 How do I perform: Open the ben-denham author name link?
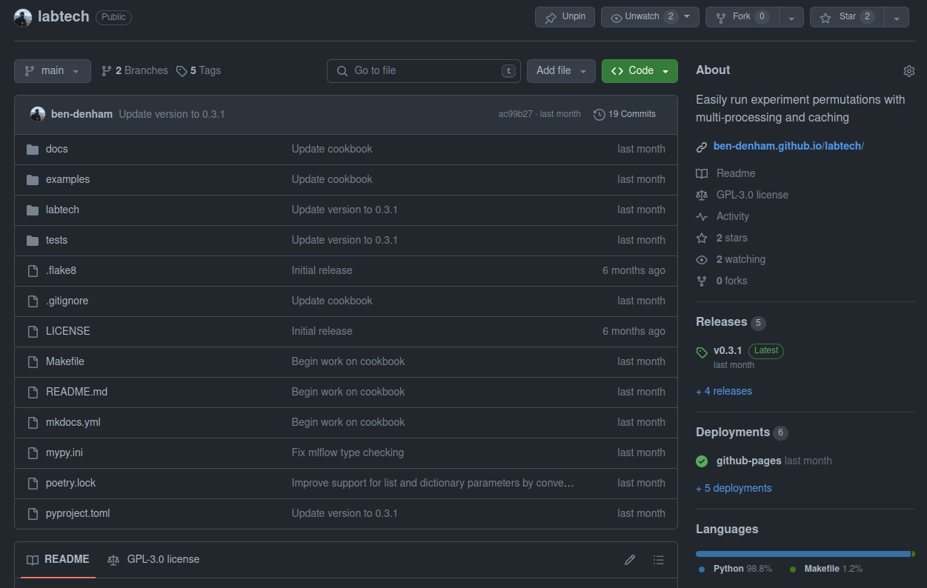pos(82,115)
